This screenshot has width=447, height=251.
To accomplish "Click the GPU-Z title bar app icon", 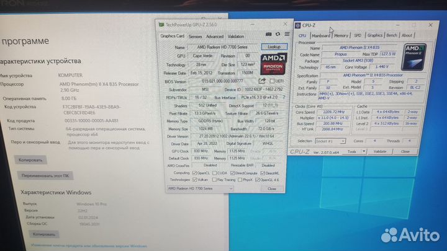I will (161, 25).
